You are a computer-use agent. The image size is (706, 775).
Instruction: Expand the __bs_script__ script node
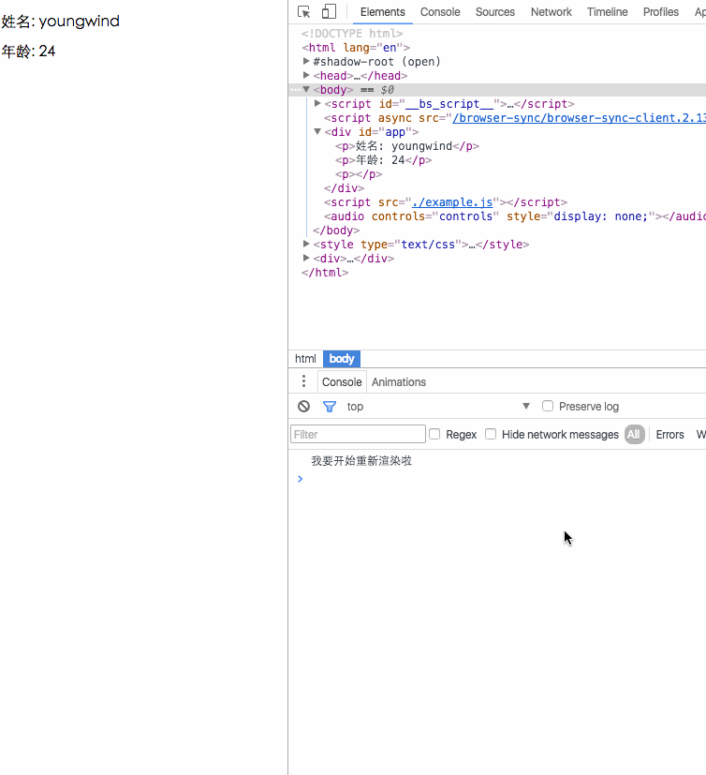point(317,103)
